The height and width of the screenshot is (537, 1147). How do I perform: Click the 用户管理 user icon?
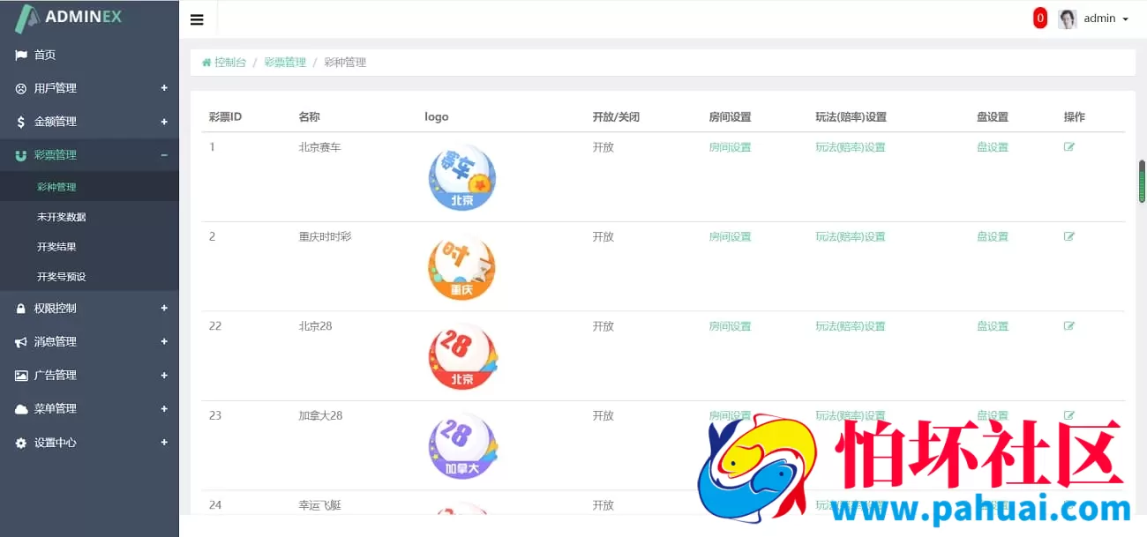tap(21, 87)
